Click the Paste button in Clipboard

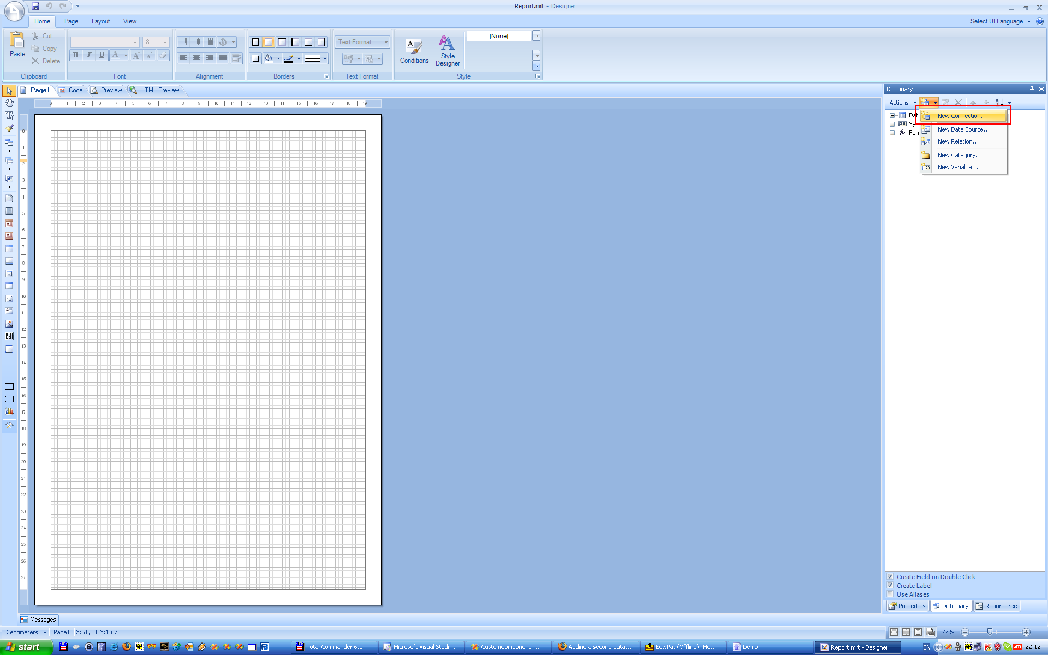coord(17,45)
